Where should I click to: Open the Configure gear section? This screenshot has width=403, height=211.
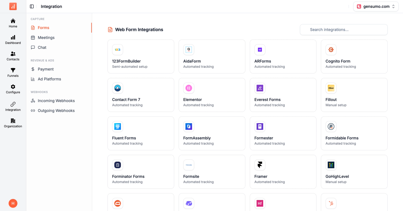[13, 89]
